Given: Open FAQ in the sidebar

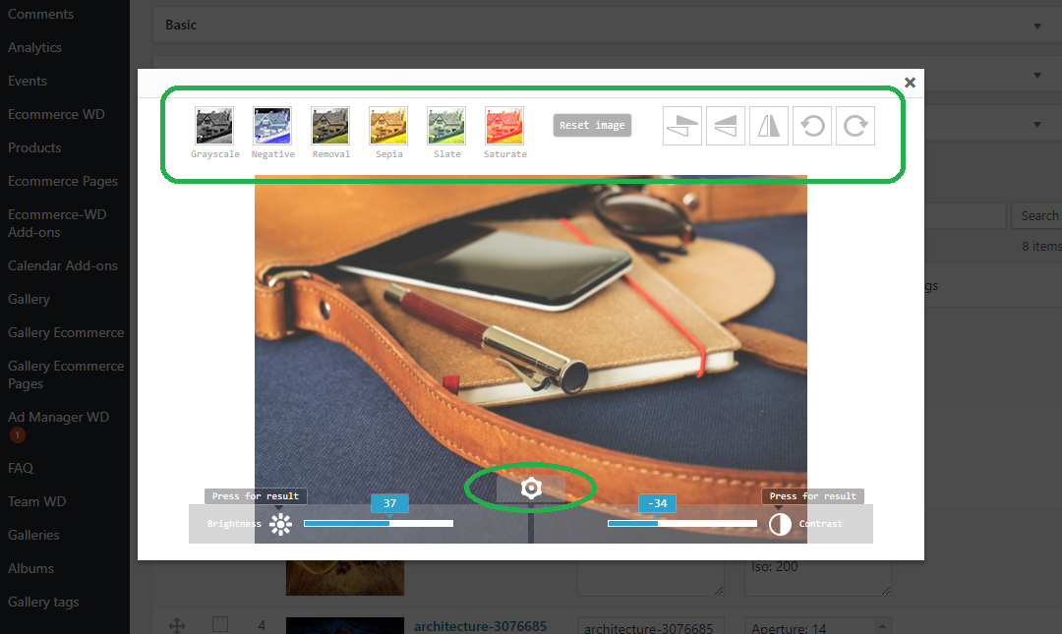Looking at the screenshot, I should 21,468.
